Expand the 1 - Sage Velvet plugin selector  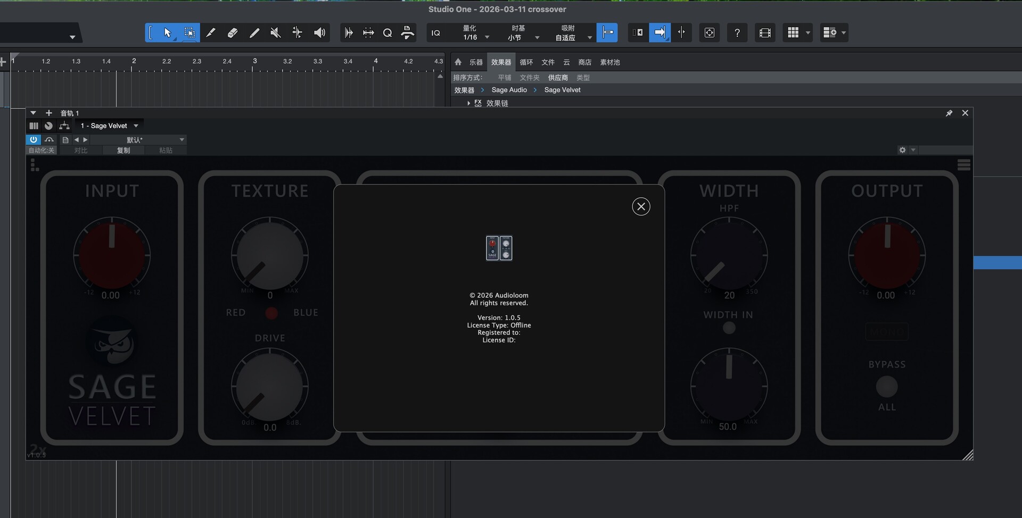point(109,126)
